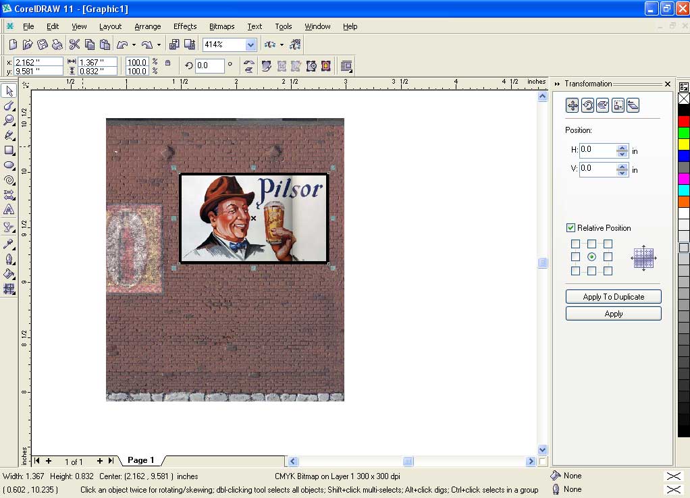690x498 pixels.
Task: Expand the Undo history dropdown arrow
Action: (x=134, y=45)
